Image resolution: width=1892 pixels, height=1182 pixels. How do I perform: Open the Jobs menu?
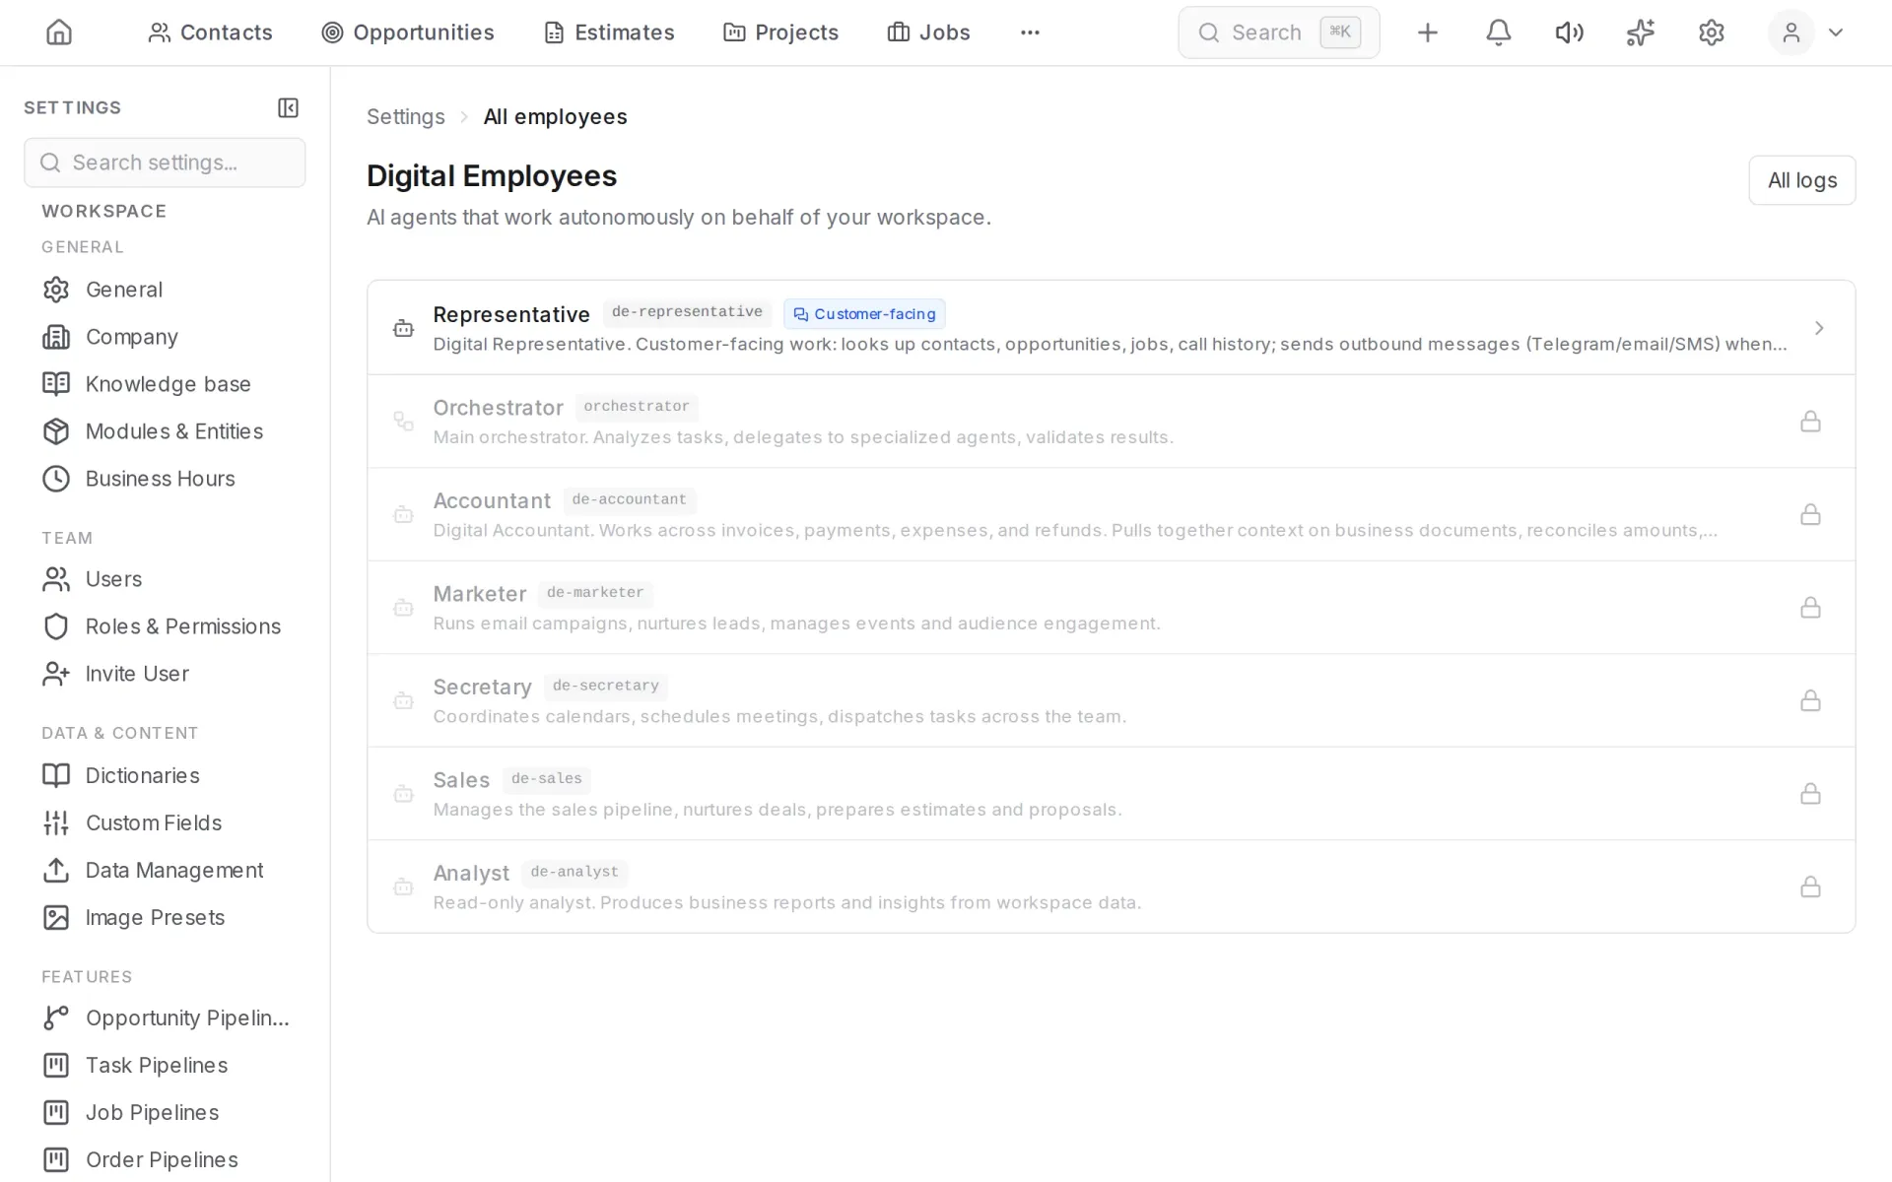click(928, 33)
